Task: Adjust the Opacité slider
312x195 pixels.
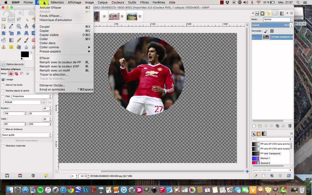Action: (271, 25)
